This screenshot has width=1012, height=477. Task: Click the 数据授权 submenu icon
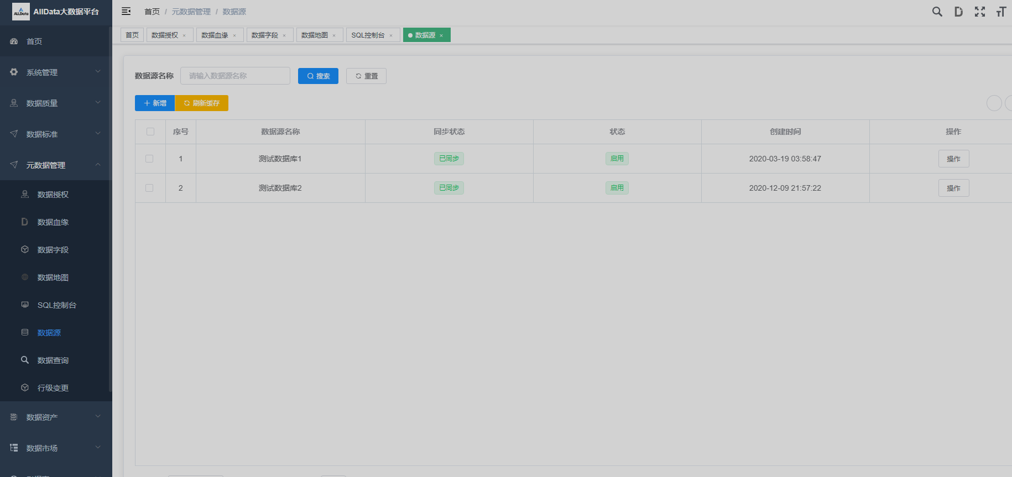(25, 195)
